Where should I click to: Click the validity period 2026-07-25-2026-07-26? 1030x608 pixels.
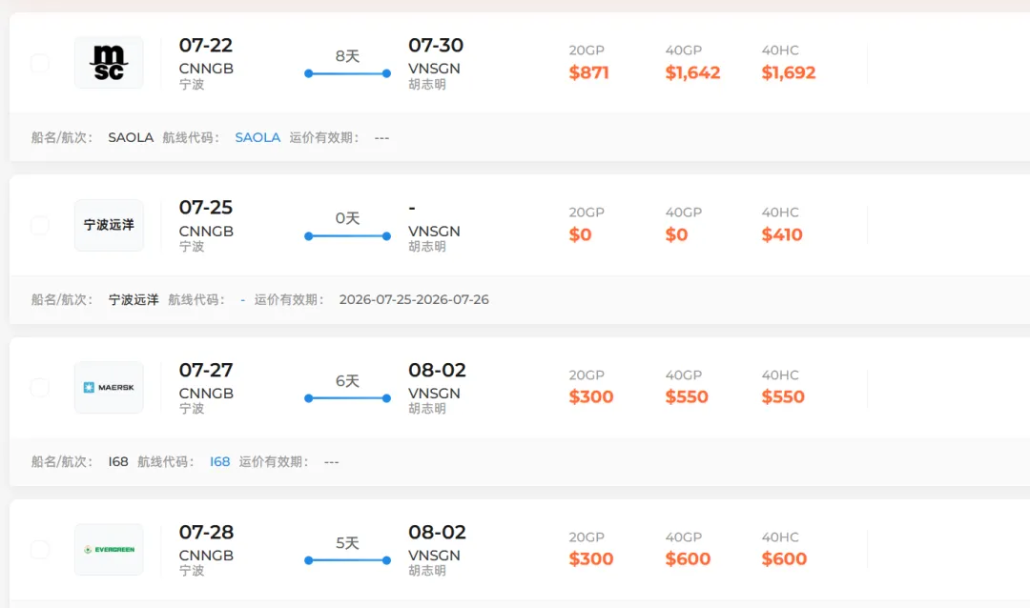(x=414, y=299)
